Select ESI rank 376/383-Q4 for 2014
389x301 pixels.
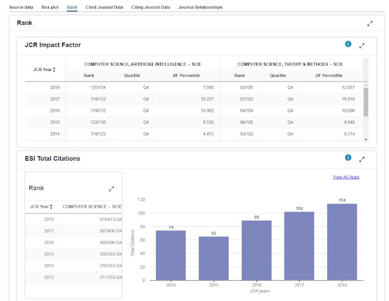(x=111, y=266)
